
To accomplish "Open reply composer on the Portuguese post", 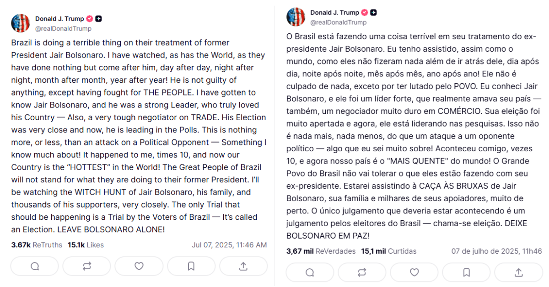I will click(x=309, y=272).
